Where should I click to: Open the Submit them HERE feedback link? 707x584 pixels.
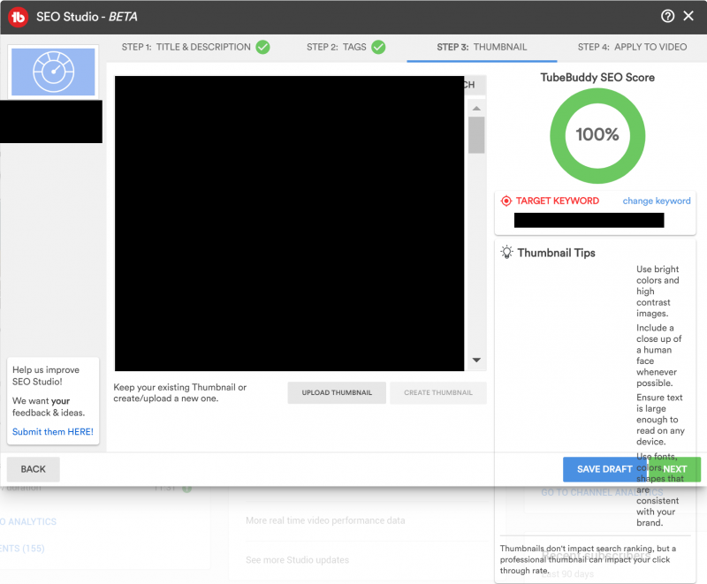pos(53,432)
